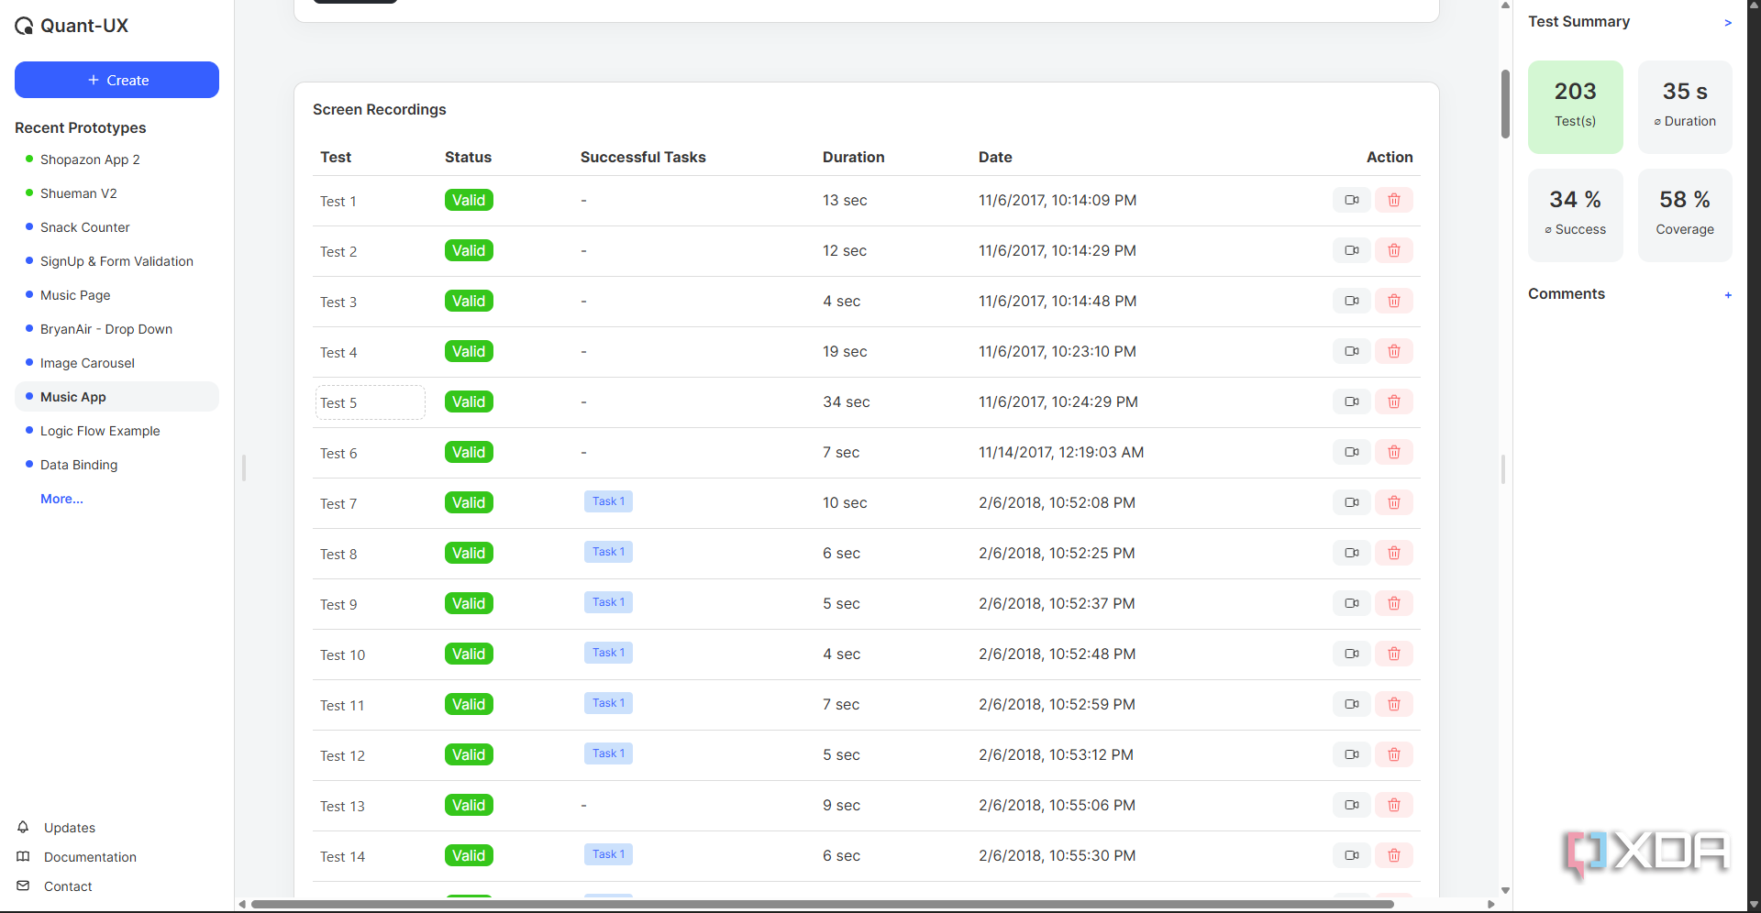1761x913 pixels.
Task: Create a new prototype
Action: tap(116, 80)
